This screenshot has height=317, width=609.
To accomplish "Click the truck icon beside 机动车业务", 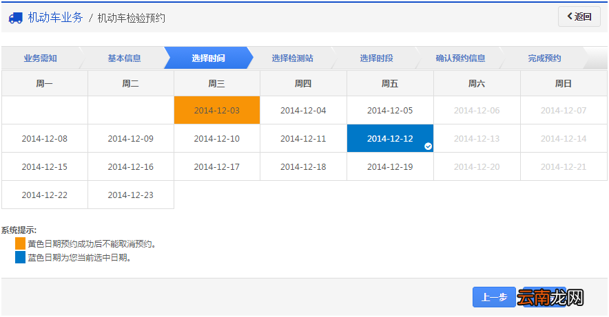I will [15, 18].
